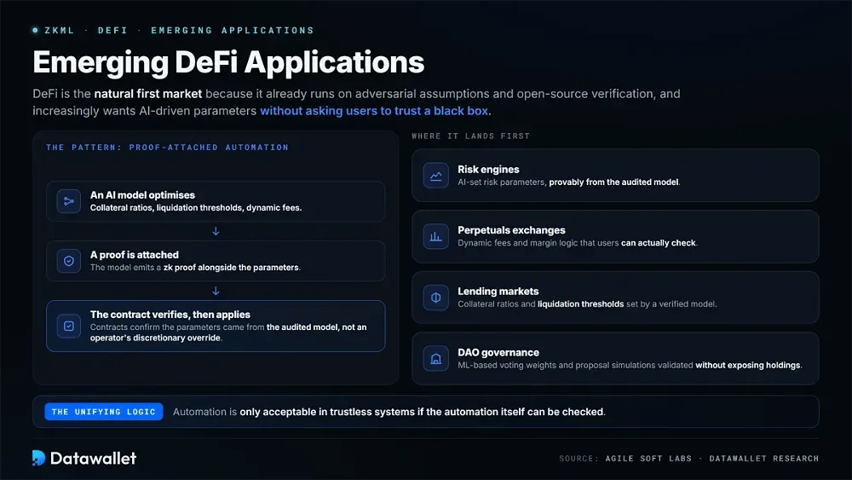Click the 'without asking users to trust a black box' blue text

tap(374, 111)
